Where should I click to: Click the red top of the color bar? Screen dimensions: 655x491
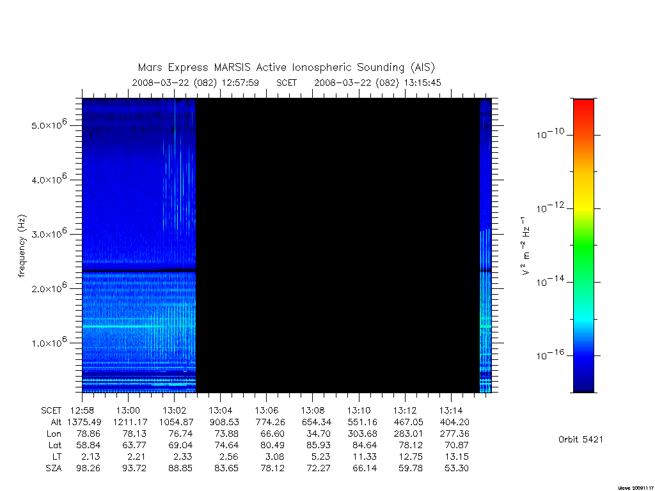coord(583,105)
